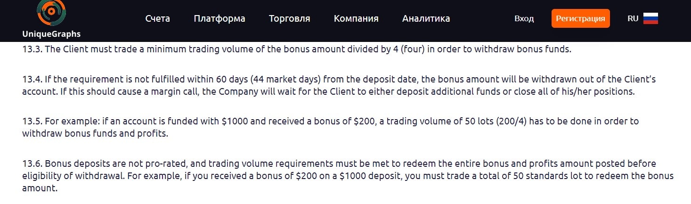Click the UniqueGraphs circular logo icon

(51, 13)
